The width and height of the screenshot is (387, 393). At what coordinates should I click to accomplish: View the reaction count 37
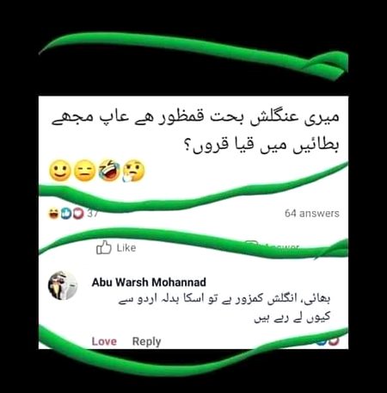(x=92, y=214)
